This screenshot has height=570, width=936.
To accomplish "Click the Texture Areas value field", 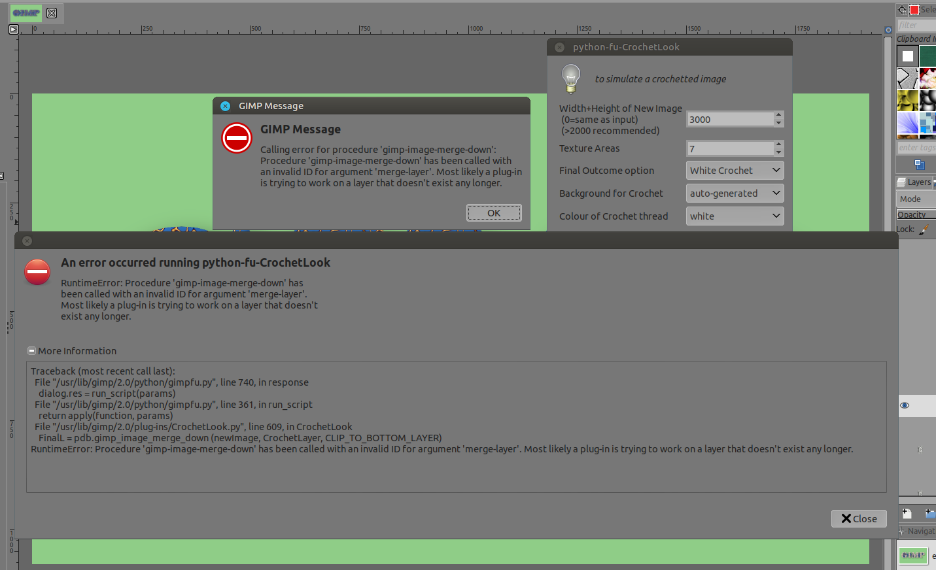I will pyautogui.click(x=730, y=149).
